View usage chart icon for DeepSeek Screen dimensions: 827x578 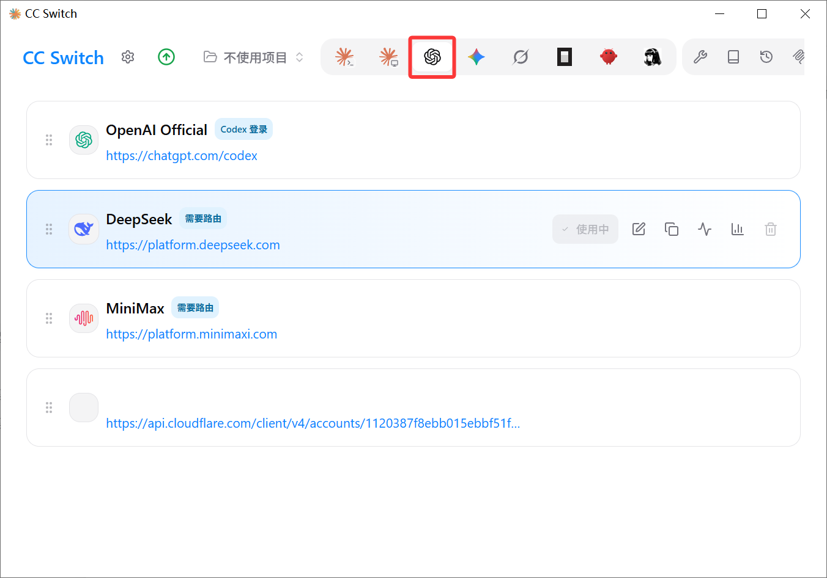pos(738,229)
